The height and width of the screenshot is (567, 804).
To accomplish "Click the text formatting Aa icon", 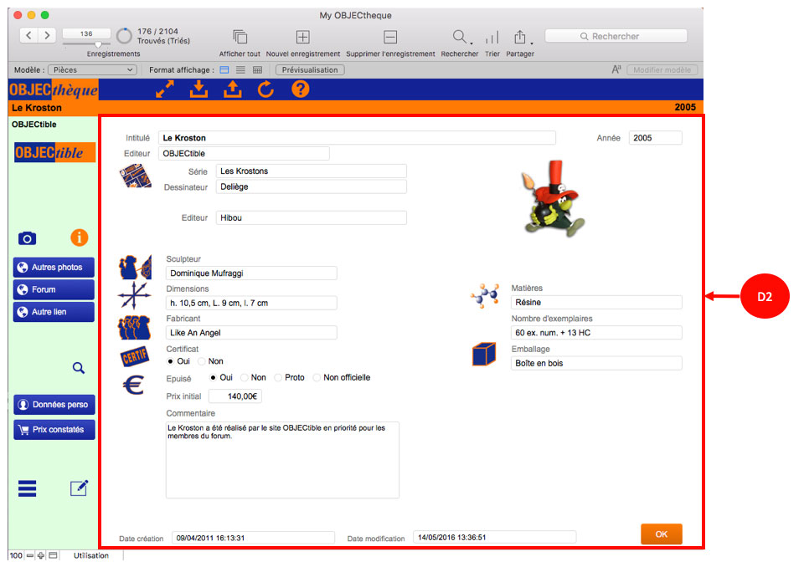I will (616, 69).
